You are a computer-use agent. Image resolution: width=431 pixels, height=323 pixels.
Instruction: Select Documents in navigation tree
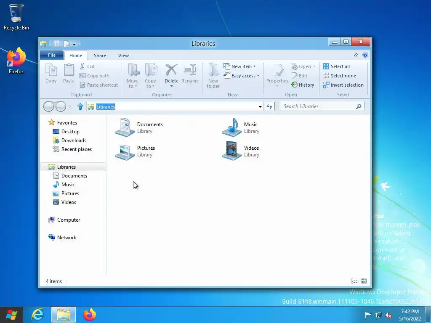[x=70, y=176]
